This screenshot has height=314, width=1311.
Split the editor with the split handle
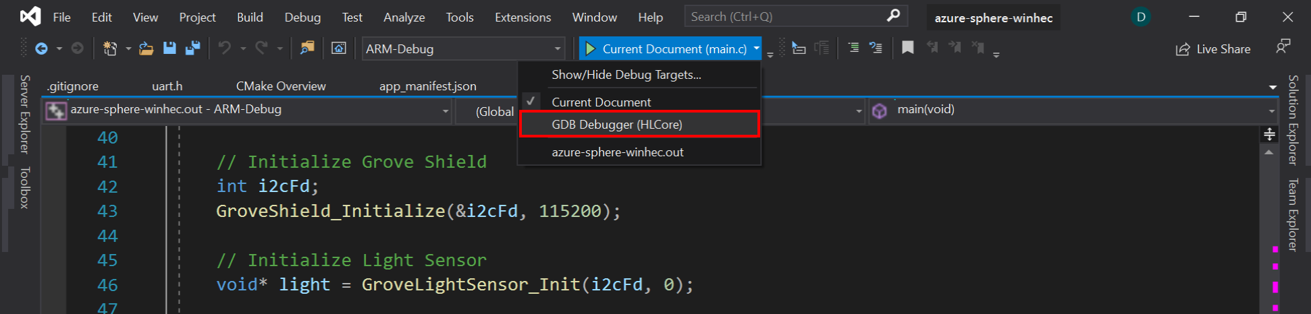click(1269, 134)
